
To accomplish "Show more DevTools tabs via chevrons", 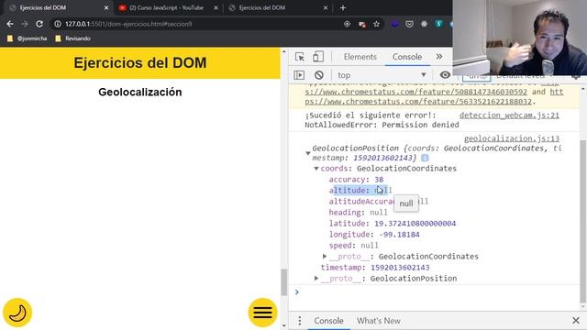I will click(439, 57).
